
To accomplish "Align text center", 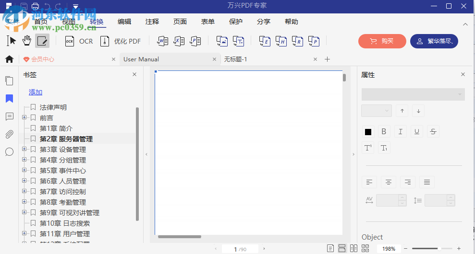I will pyautogui.click(x=389, y=182).
